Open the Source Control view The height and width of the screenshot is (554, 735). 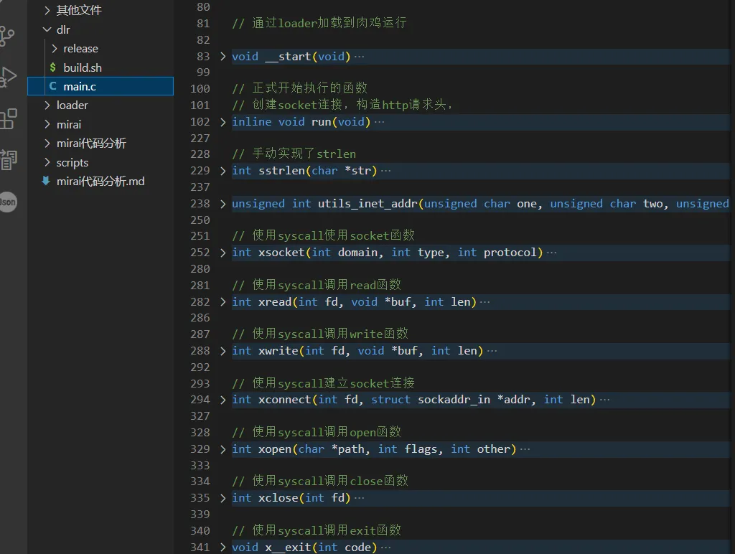click(7, 35)
